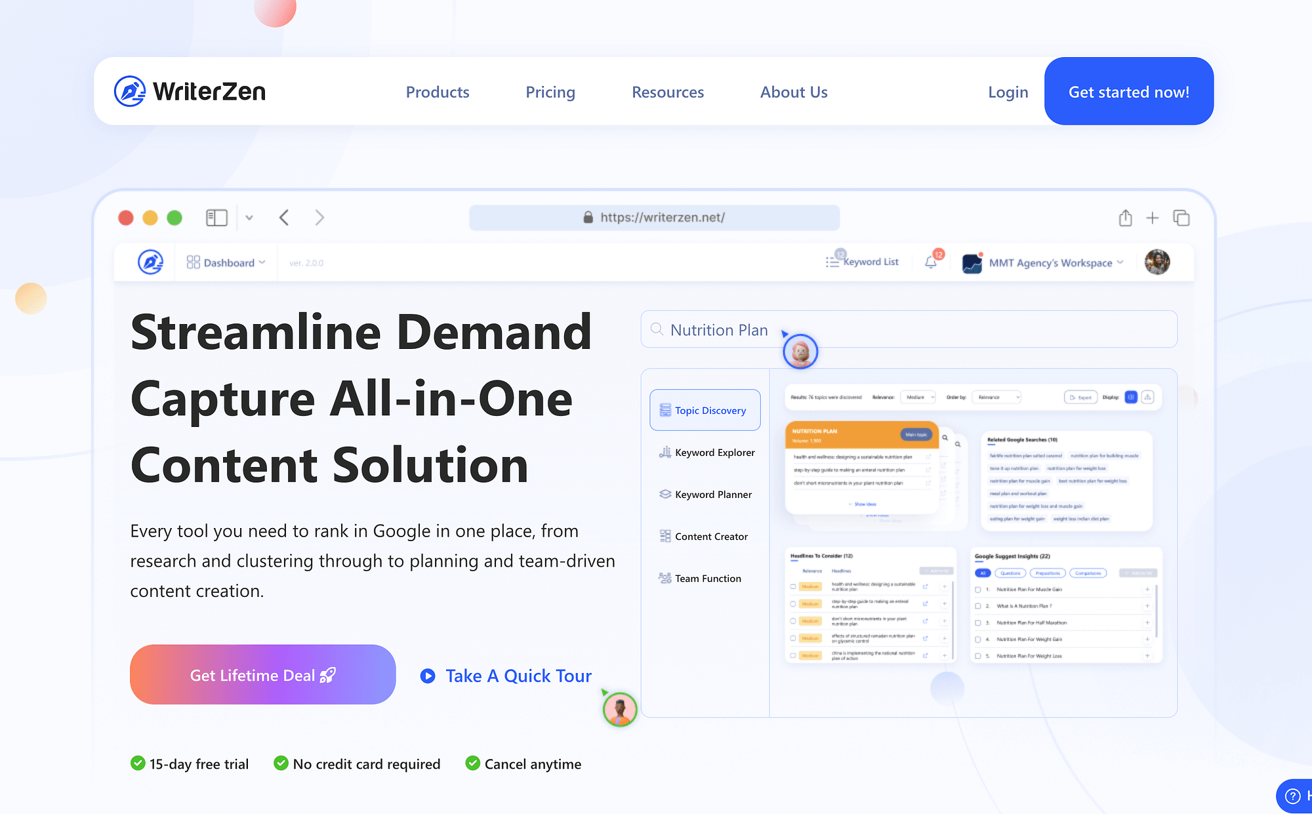Add a new tab with plus icon
Viewport: 1312px width, 814px height.
(x=1153, y=218)
